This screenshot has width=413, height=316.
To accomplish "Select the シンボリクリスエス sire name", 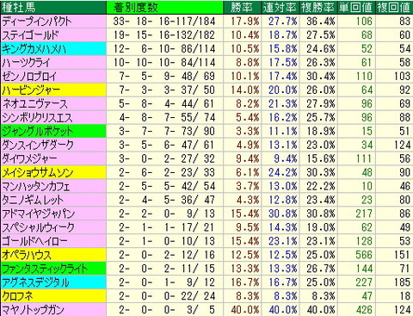I will pyautogui.click(x=37, y=118).
